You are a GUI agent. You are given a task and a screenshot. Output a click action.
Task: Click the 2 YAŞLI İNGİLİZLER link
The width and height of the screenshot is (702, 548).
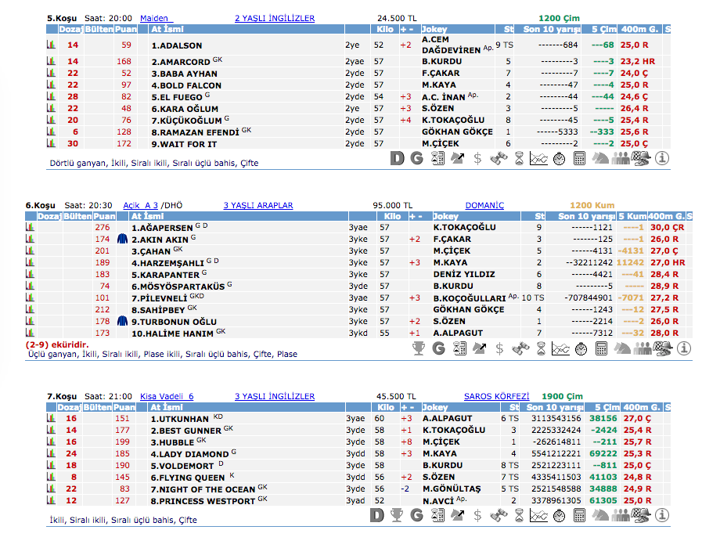coord(275,18)
